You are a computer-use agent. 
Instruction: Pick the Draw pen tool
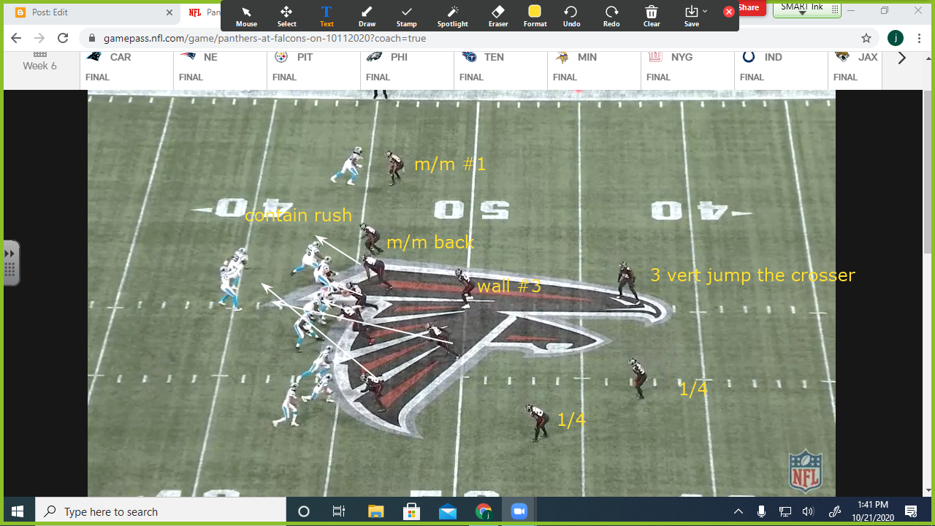click(367, 15)
